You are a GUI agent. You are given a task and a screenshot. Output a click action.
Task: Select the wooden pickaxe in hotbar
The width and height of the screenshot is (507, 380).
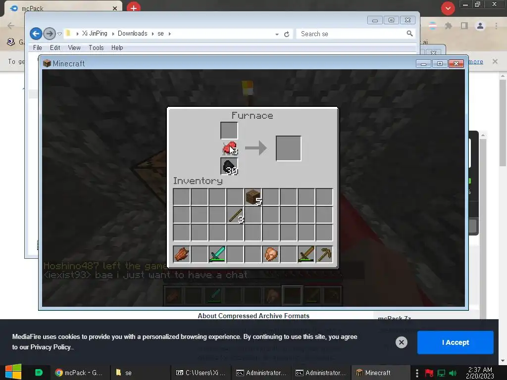(x=324, y=254)
